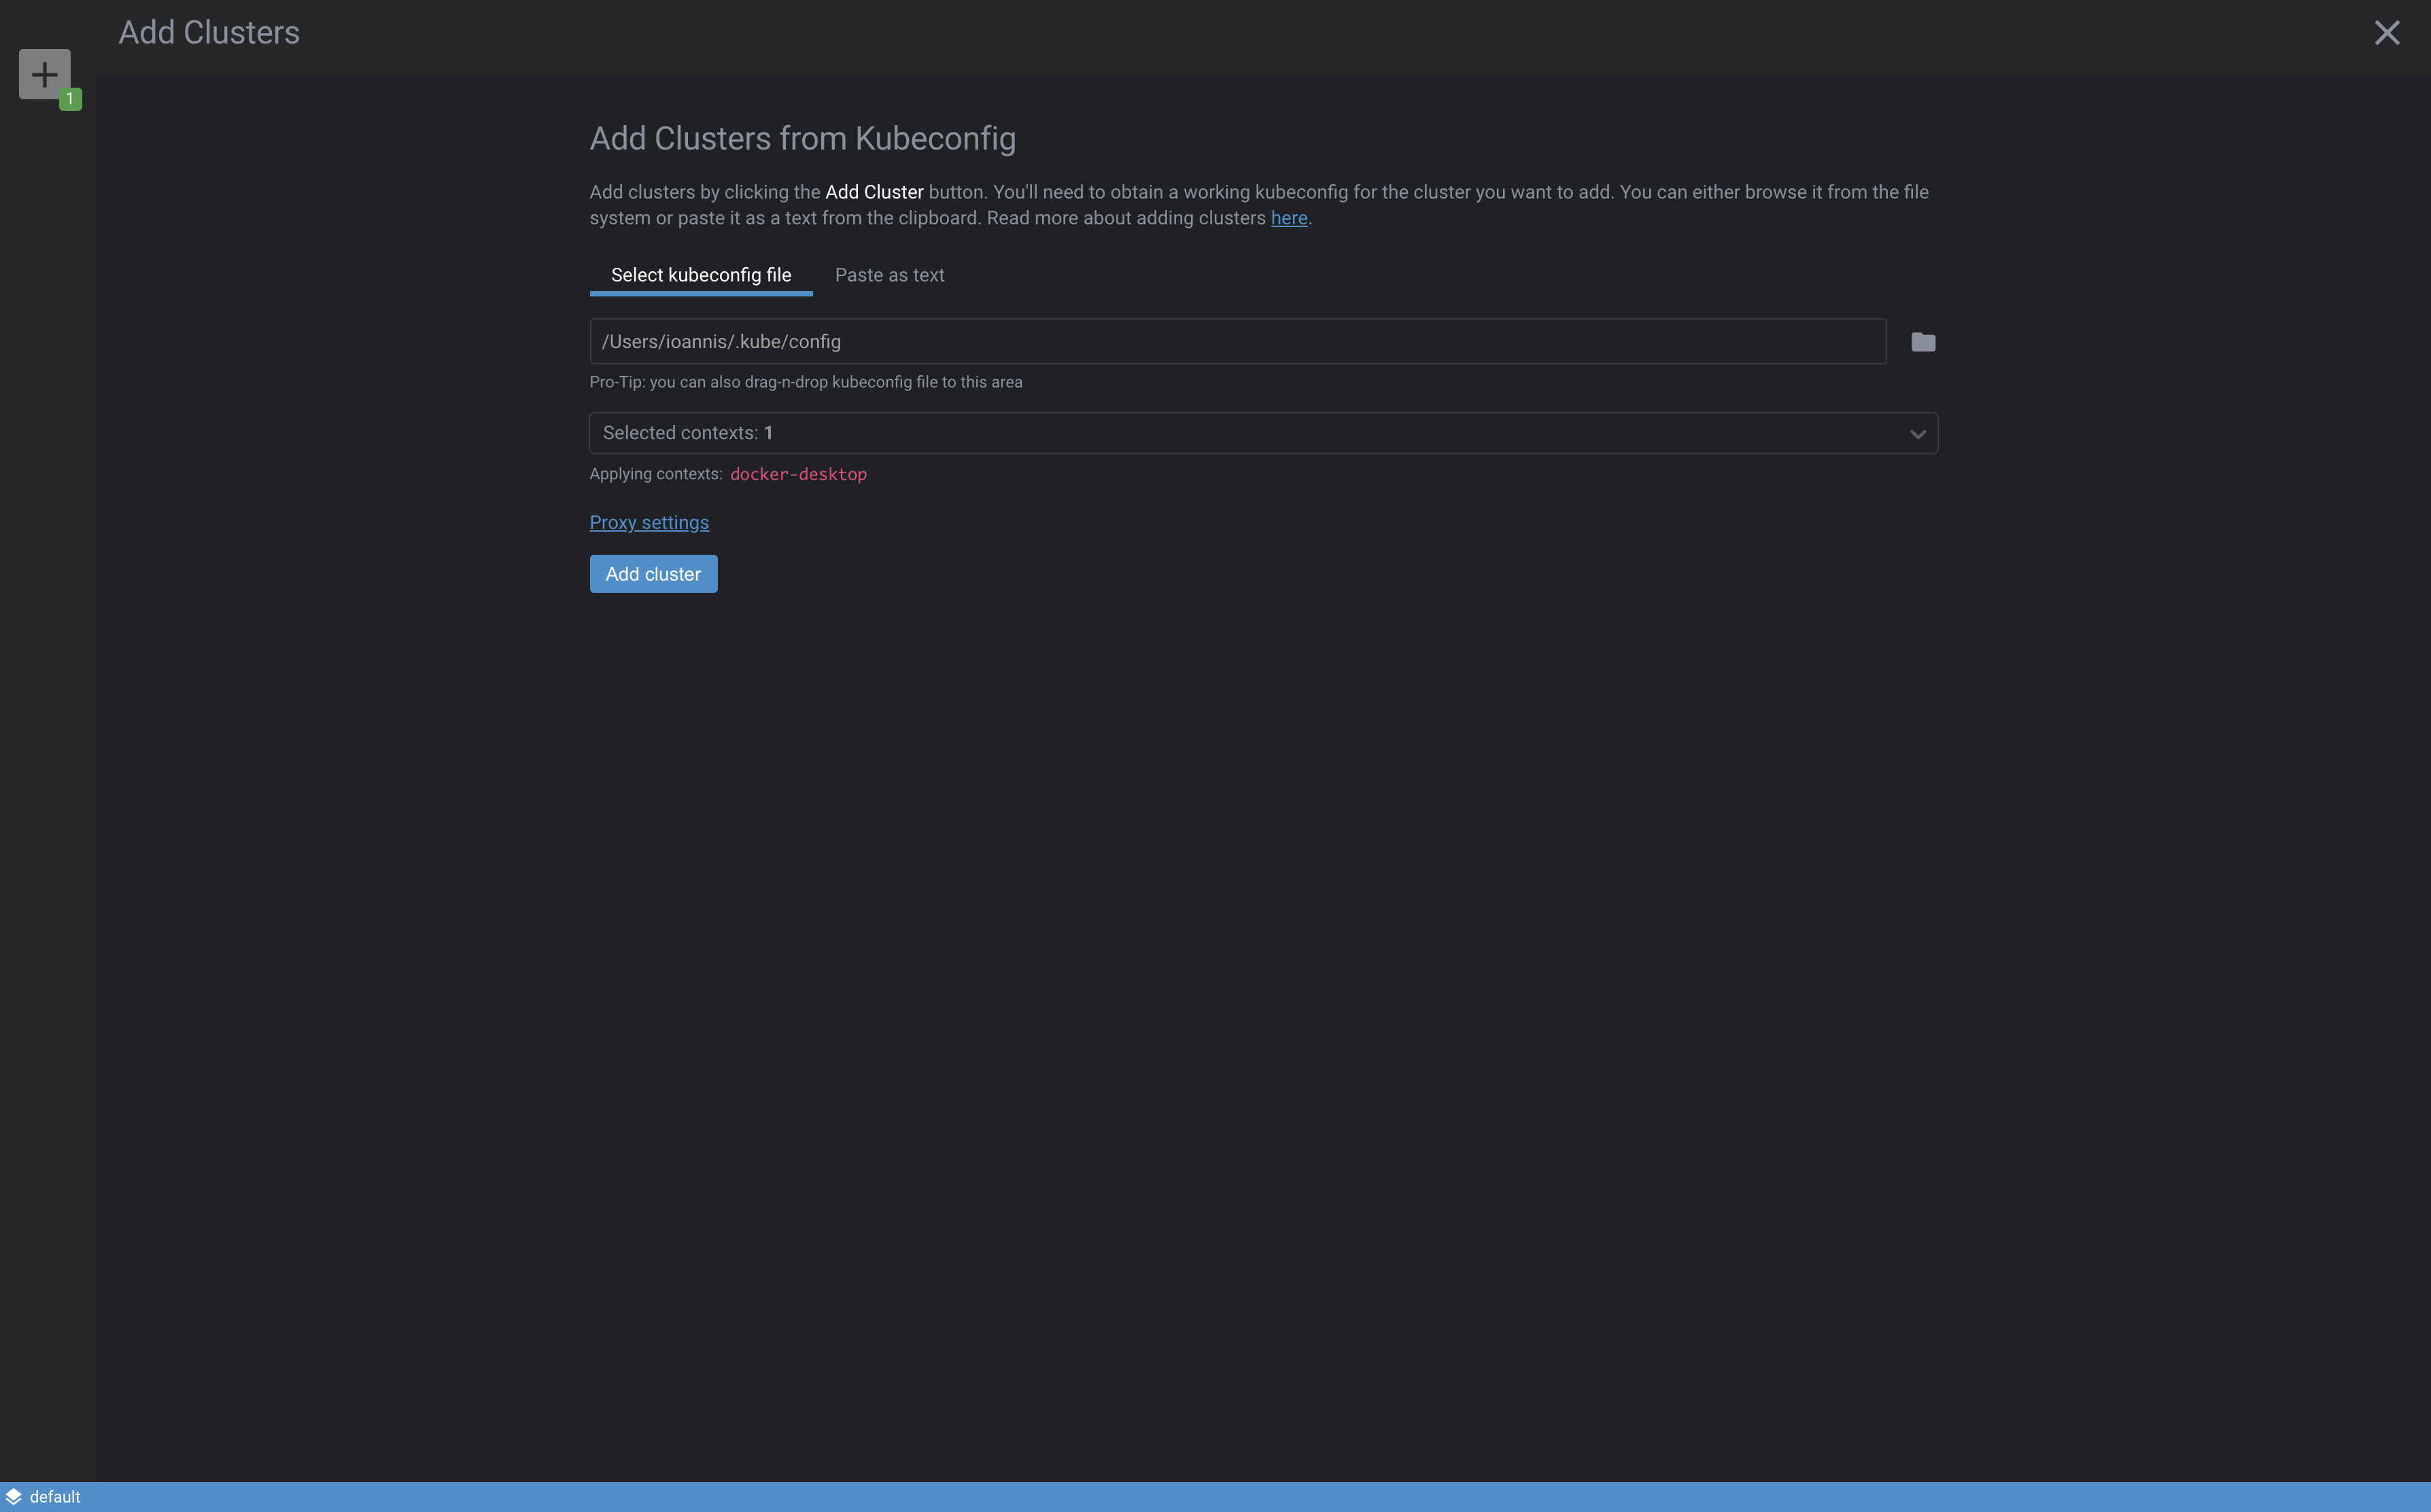Follow the 'here' documentation link
Screen dimensions: 2431x1512
1288,218
